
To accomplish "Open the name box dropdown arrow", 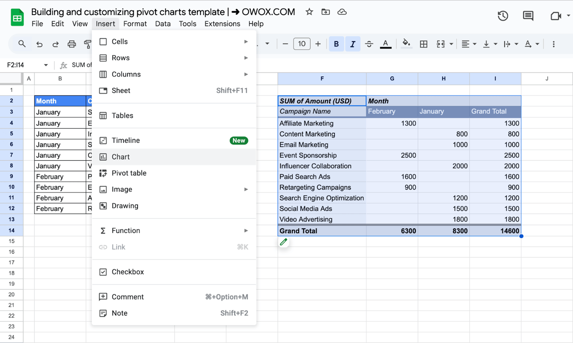I will (x=46, y=65).
